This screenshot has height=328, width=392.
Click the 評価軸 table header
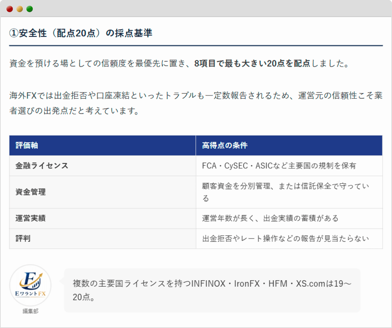pos(103,145)
